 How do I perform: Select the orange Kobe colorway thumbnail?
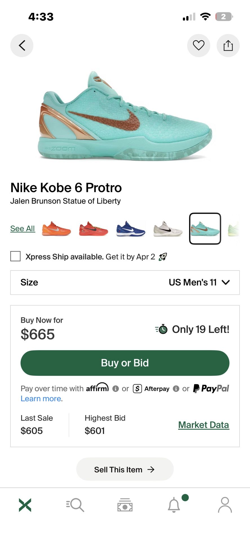(x=56, y=229)
